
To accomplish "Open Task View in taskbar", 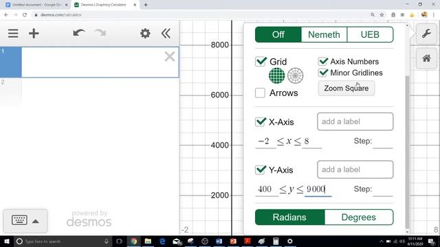I will pyautogui.click(x=119, y=241).
